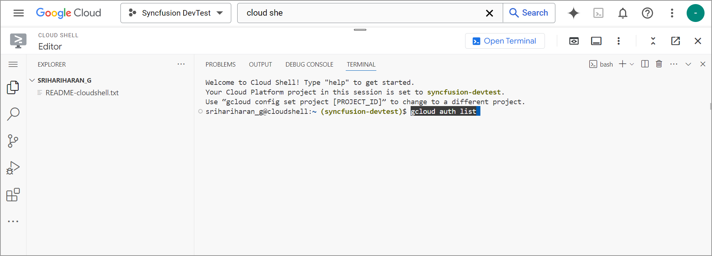This screenshot has height=256, width=712.
Task: Collapse the SRIHARIHARAN_G folder
Action: pyautogui.click(x=32, y=80)
